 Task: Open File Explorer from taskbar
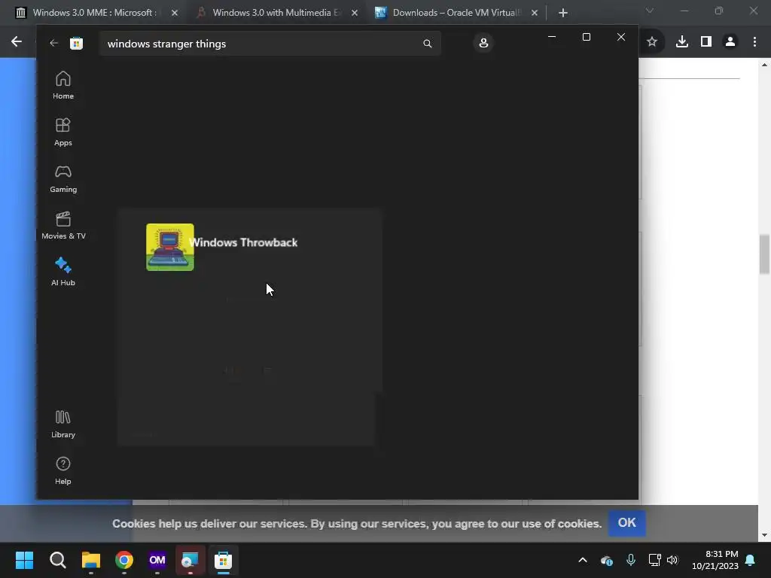(x=91, y=560)
